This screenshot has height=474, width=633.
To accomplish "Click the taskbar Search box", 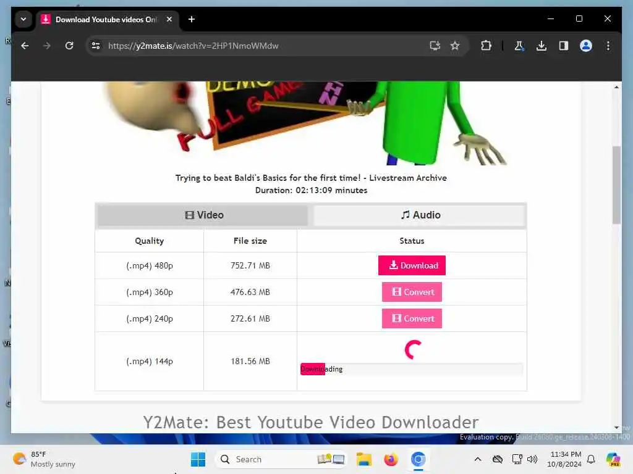I will 282,459.
